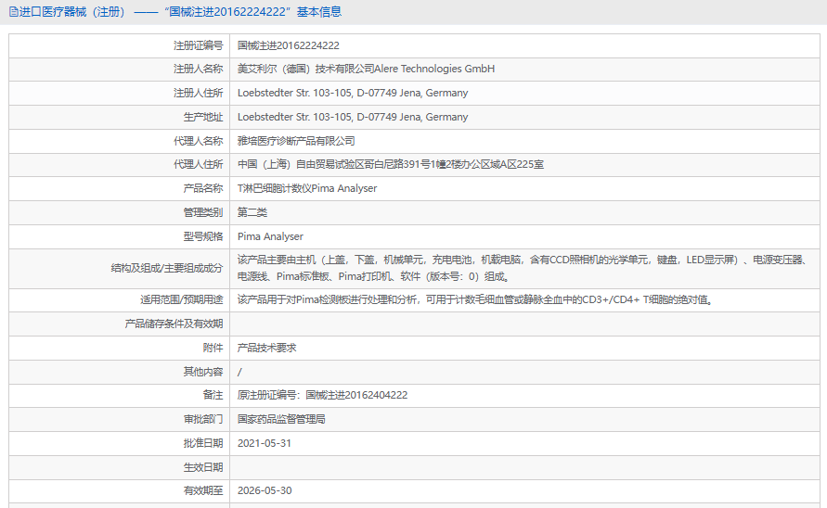
Task: Click the label 审批部门
Action: point(203,419)
